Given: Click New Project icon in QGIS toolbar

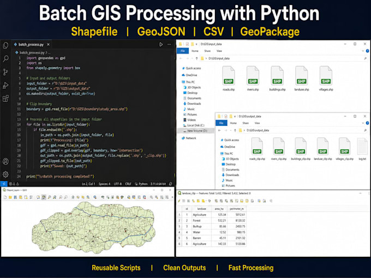Looking at the screenshot, I should pos(5,197).
